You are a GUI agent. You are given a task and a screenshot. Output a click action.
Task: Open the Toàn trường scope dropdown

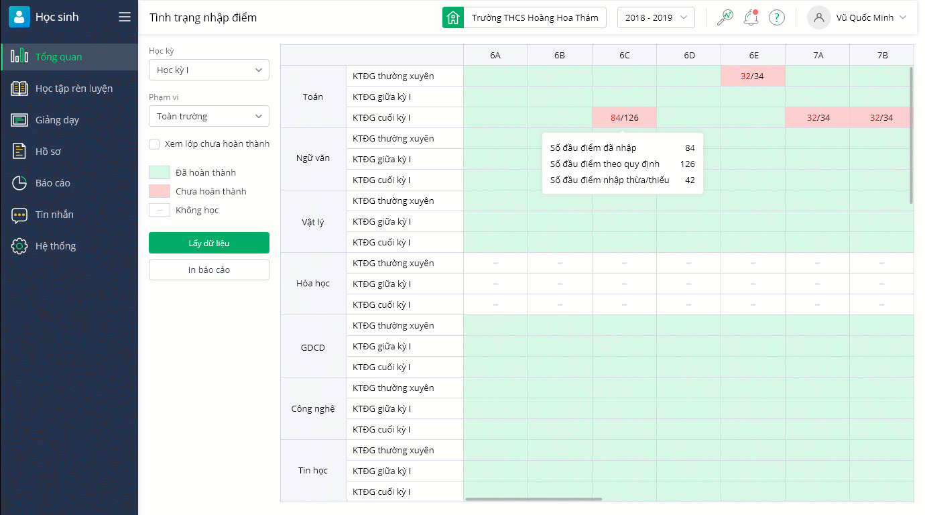point(209,116)
